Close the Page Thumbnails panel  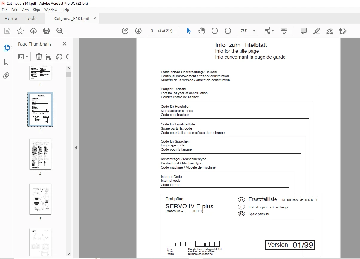coord(65,44)
